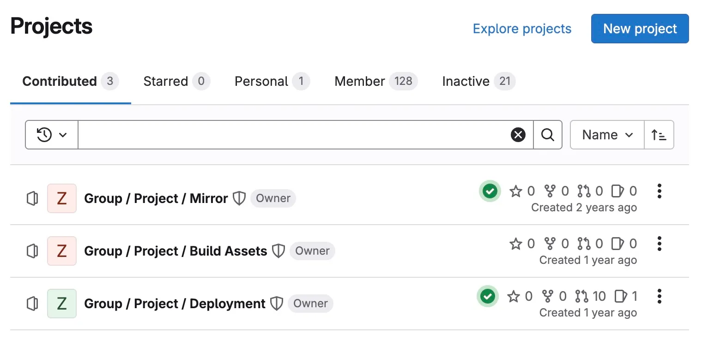This screenshot has width=702, height=346.
Task: Click the merge requests count on Mirror row
Action: click(x=590, y=191)
